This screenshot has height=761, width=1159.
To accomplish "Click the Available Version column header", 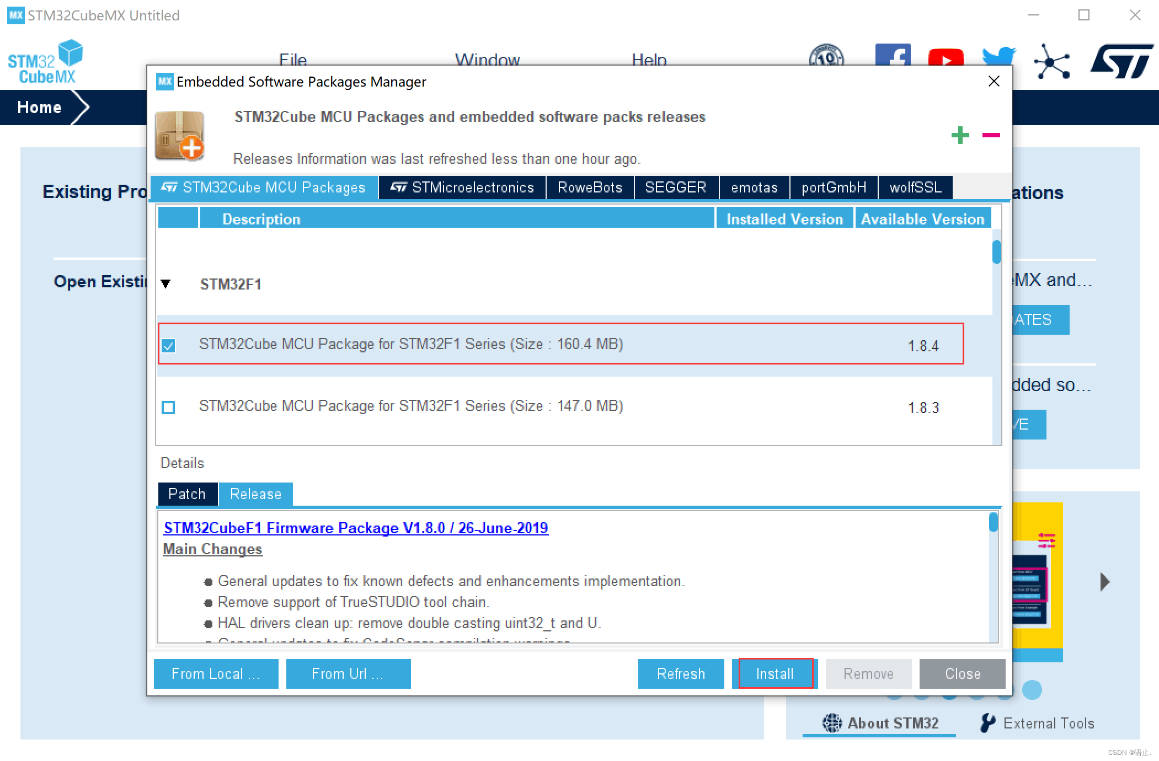I will coord(923,219).
